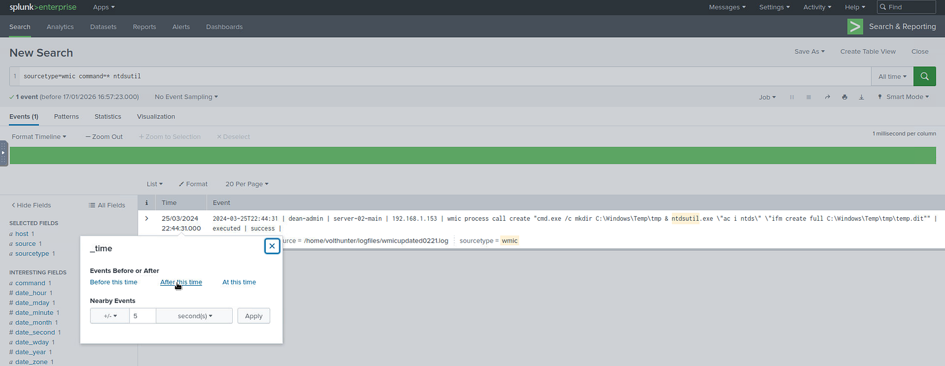The height and width of the screenshot is (366, 945).
Task: Pause the search job
Action: (792, 97)
